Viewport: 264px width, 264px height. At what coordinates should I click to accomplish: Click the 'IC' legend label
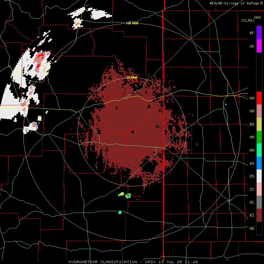pyautogui.click(x=252, y=189)
